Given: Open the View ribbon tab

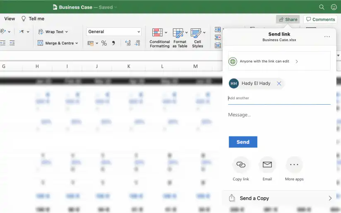Looking at the screenshot, I should [10, 19].
